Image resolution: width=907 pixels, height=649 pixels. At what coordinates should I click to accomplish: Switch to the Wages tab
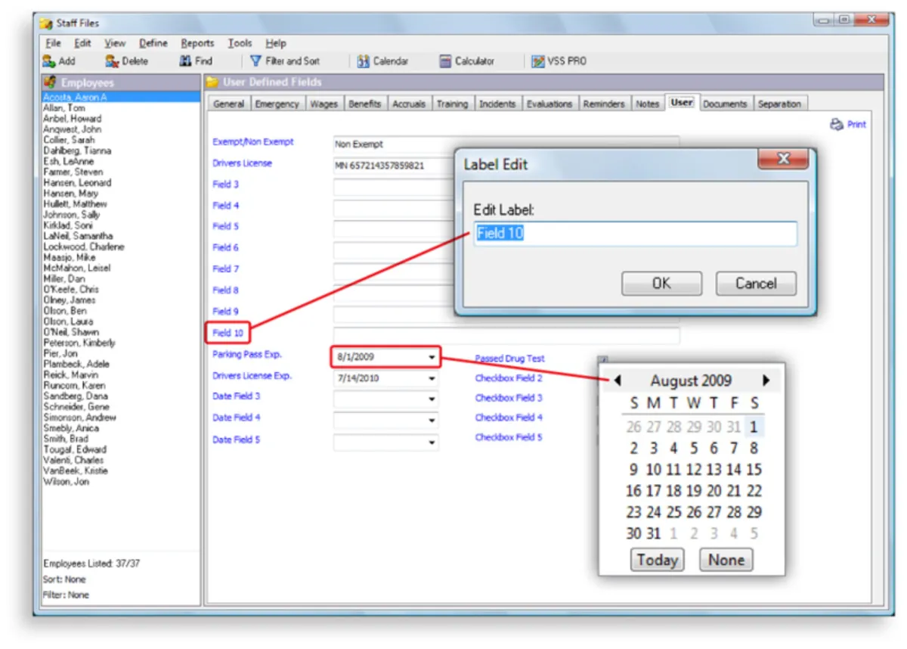point(323,104)
